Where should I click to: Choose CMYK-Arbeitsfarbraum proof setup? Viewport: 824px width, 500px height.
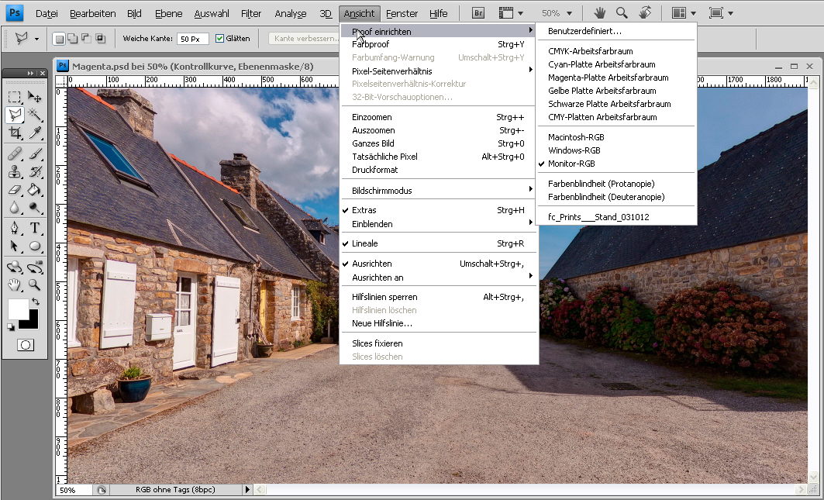point(590,51)
